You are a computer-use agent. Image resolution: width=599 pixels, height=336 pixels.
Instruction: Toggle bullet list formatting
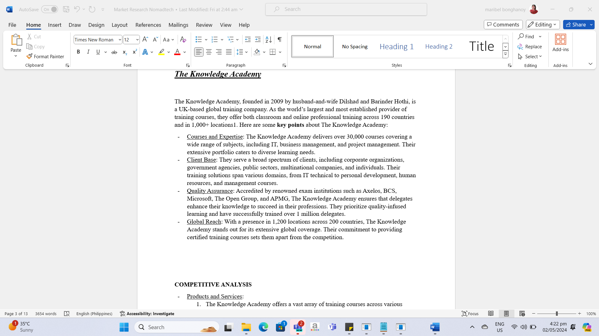199,40
